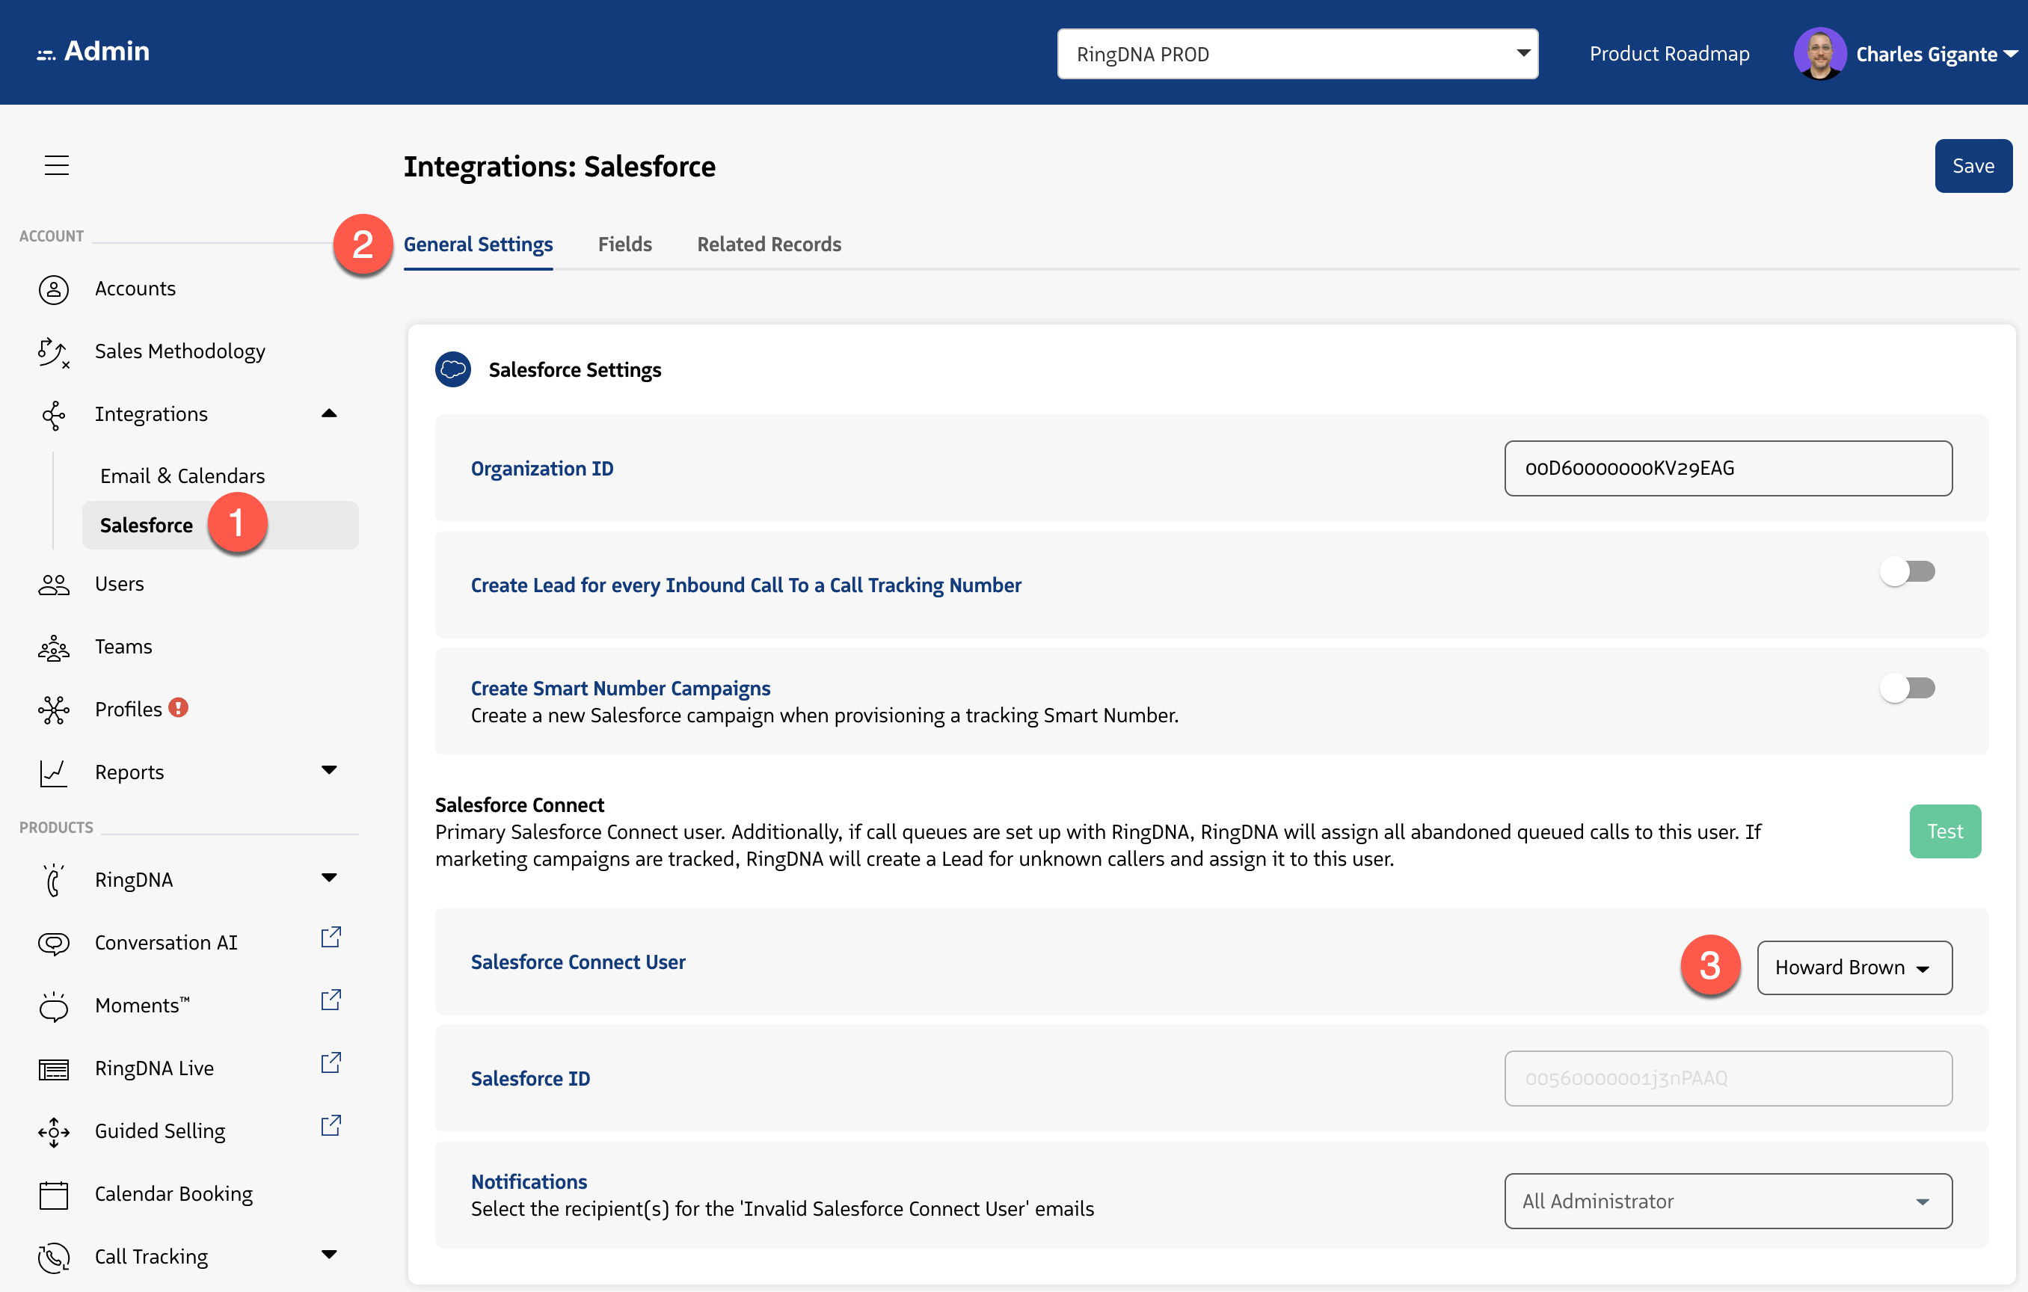Change the Salesforce Connect User from Howard Brown
Screen dimensions: 2028x1292
(x=1854, y=967)
